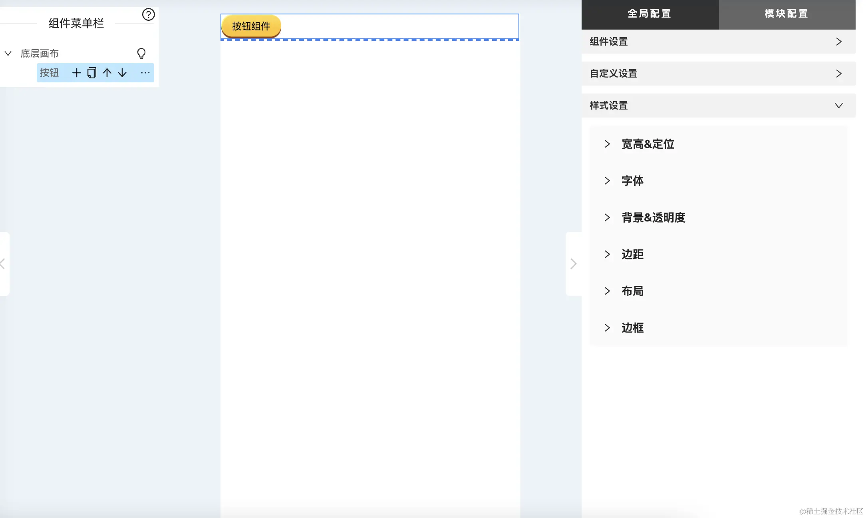
Task: Select the 按钮 layer item
Action: (x=49, y=73)
